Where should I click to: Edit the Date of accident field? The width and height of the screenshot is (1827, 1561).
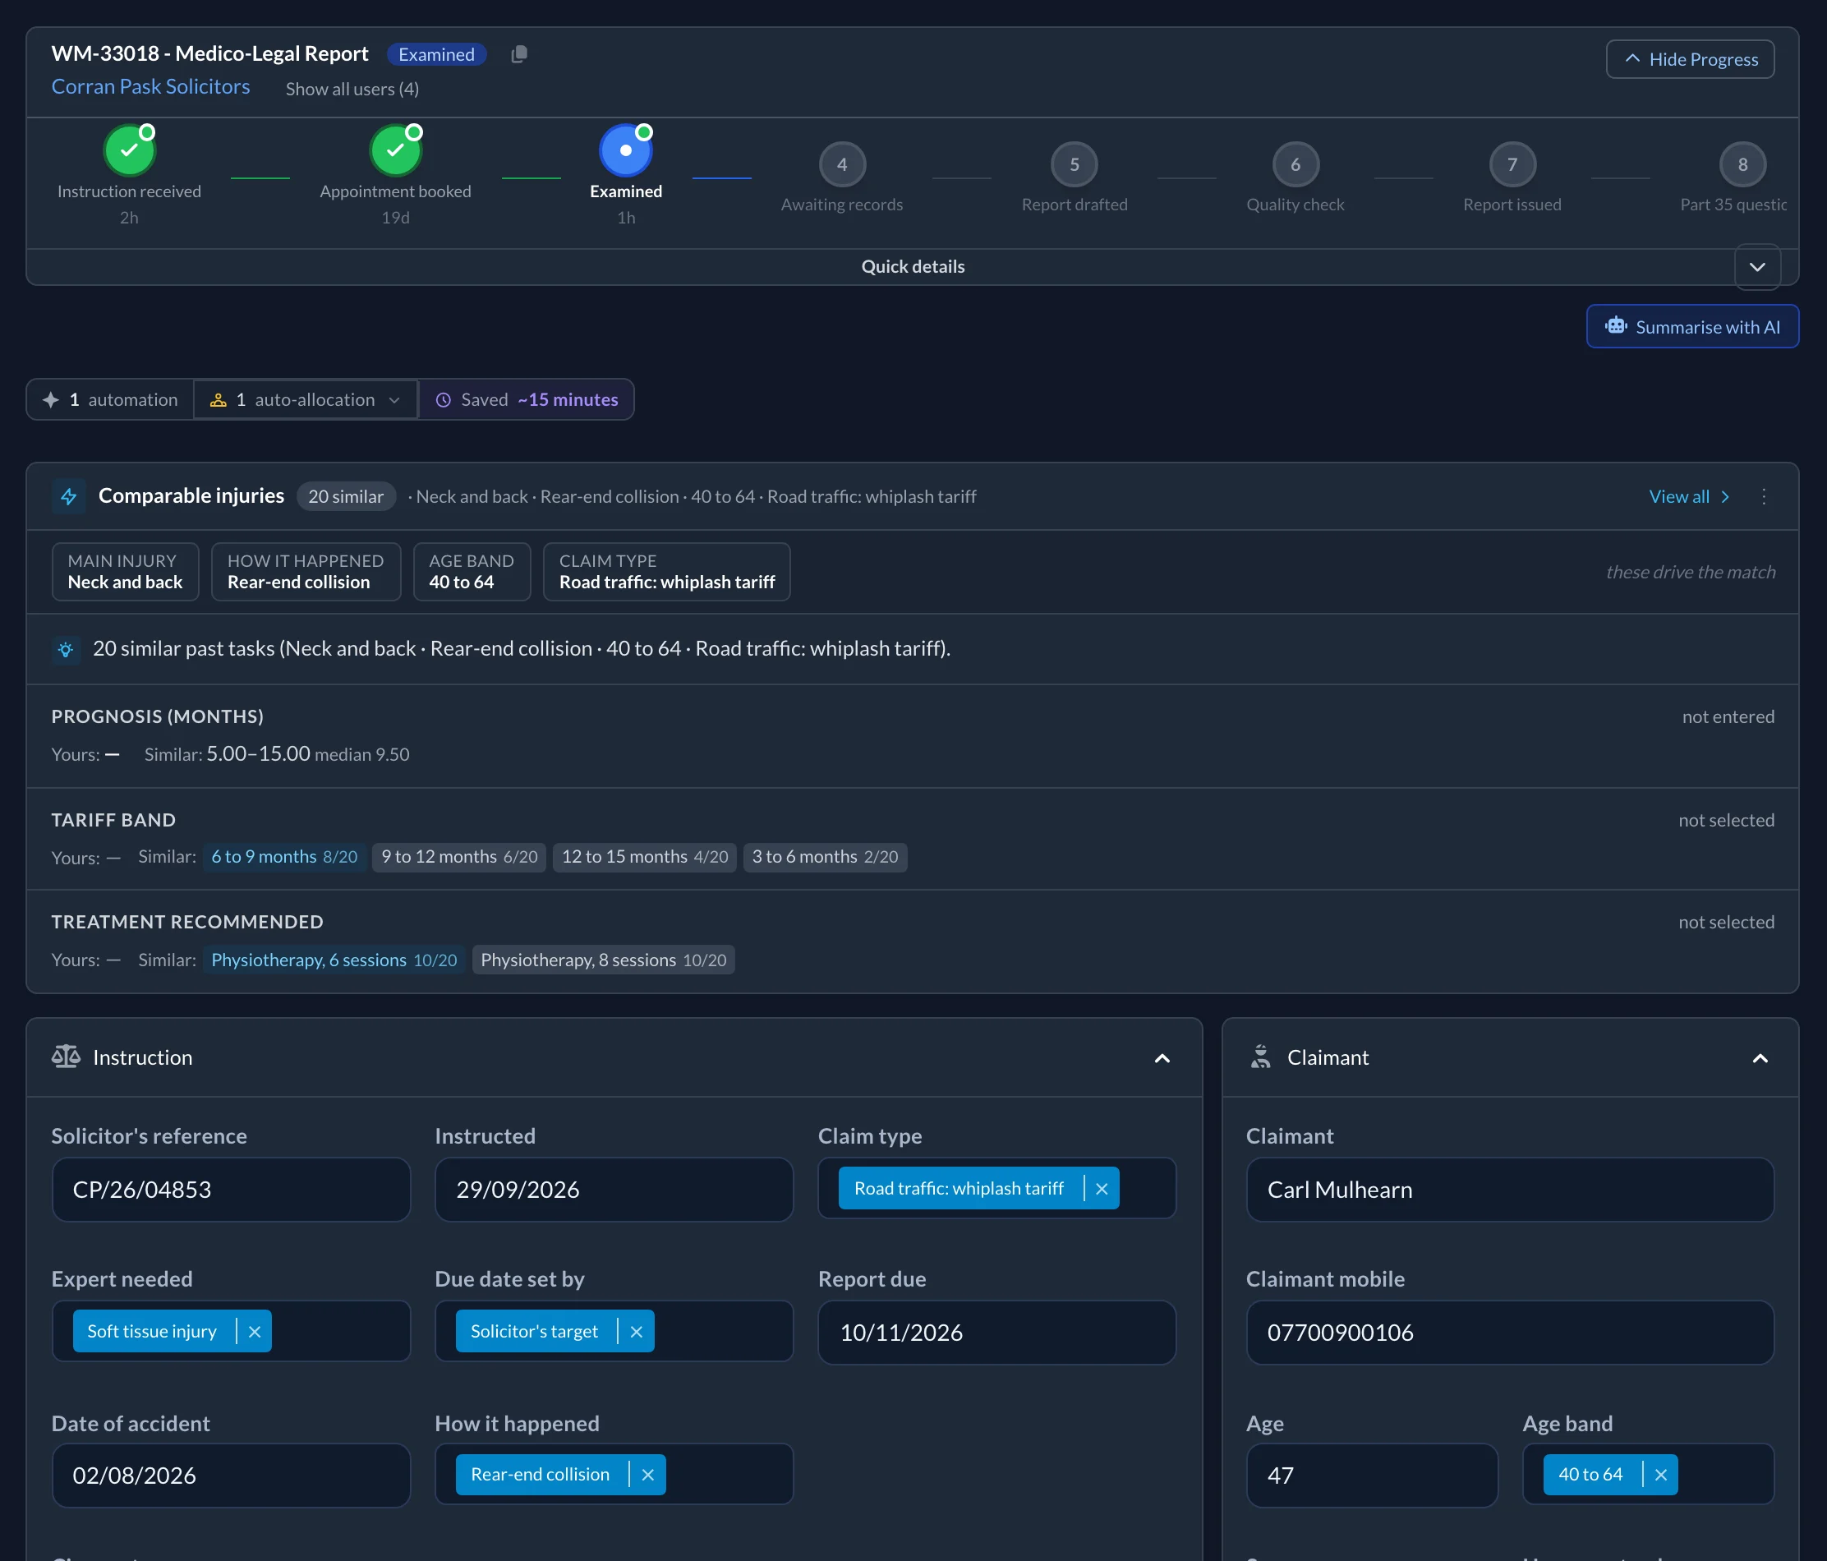pos(231,1476)
